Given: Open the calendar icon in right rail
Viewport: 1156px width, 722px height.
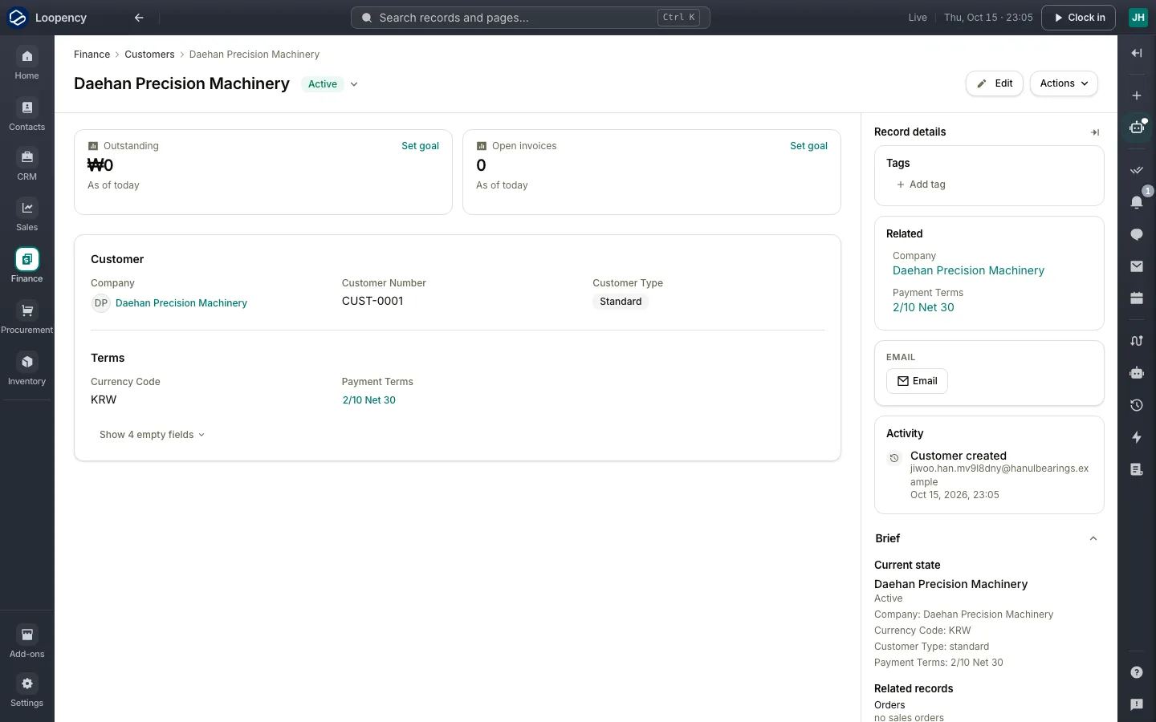Looking at the screenshot, I should [x=1137, y=298].
